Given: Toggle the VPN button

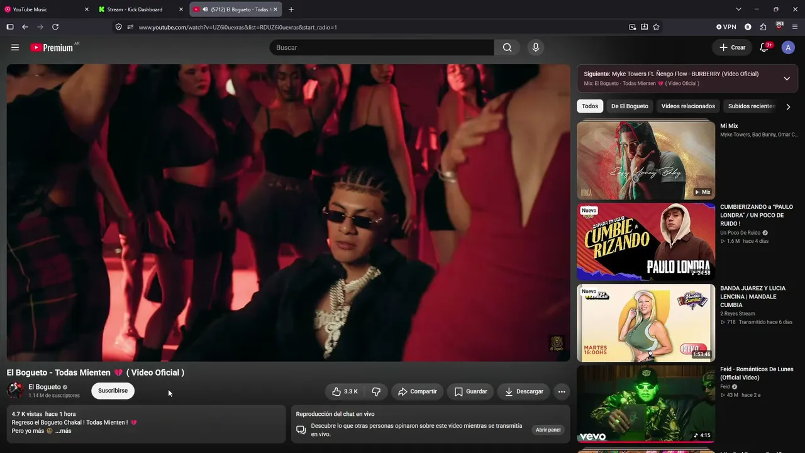Looking at the screenshot, I should click(x=726, y=27).
